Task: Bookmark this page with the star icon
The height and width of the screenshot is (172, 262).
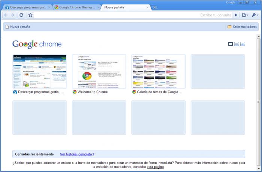Action: pyautogui.click(x=30, y=15)
